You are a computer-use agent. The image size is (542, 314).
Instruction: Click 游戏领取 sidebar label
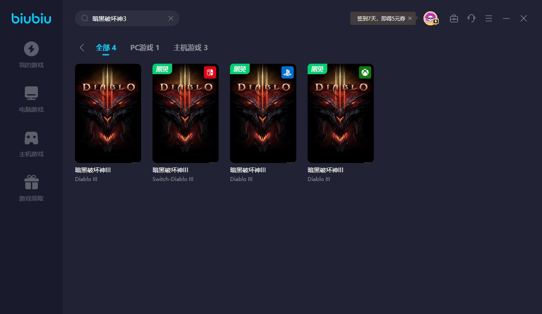(31, 199)
